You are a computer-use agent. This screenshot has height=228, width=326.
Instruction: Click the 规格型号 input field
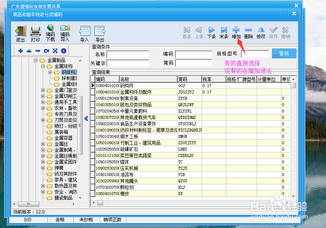point(255,54)
